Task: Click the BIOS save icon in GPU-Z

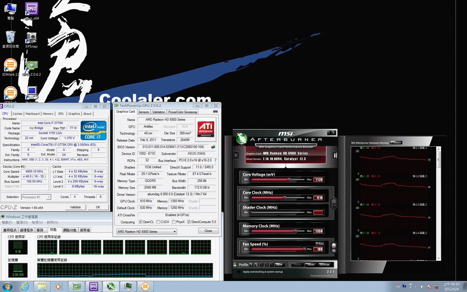Action: 213,147
